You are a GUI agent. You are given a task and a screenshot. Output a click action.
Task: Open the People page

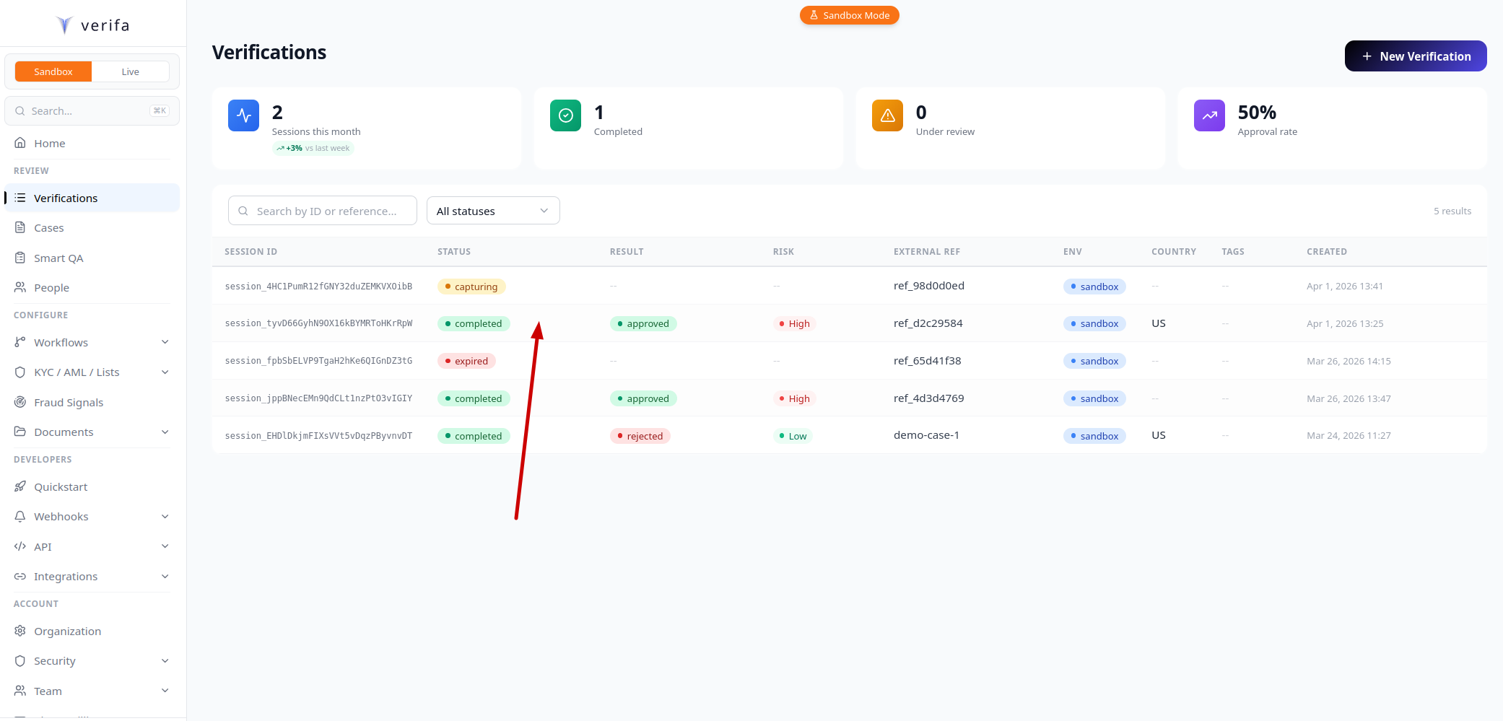[51, 288]
